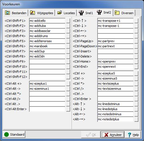
Task: Click the red X Annuleer icon
Action: click(x=106, y=135)
